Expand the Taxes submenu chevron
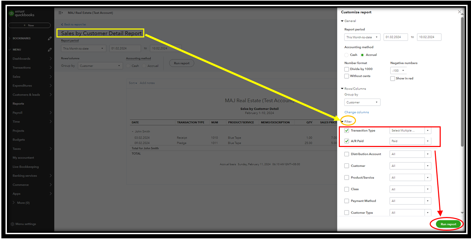The width and height of the screenshot is (471, 239). coord(51,149)
